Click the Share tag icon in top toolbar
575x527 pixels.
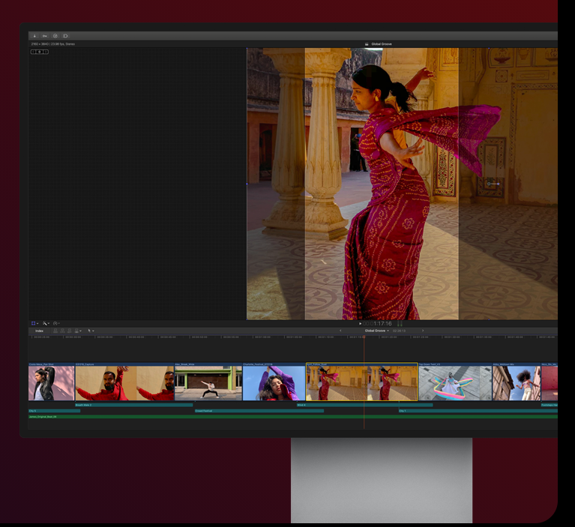click(65, 35)
